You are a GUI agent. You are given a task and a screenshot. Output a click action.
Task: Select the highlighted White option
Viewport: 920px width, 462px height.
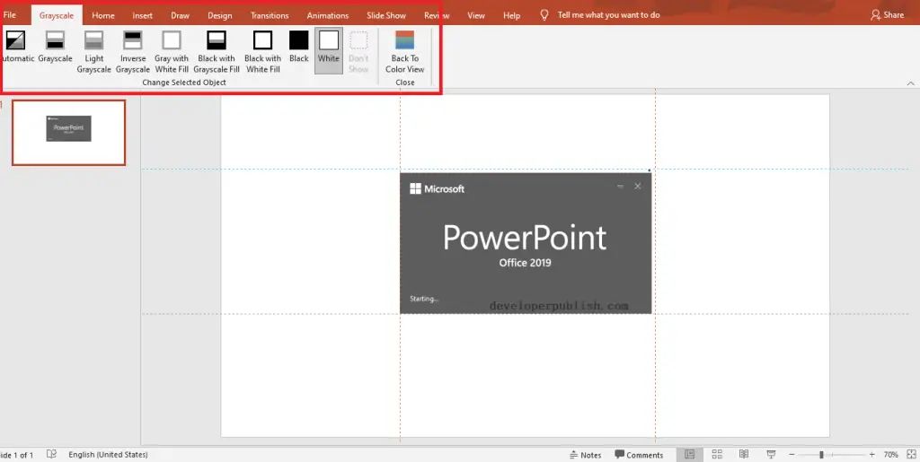[x=329, y=50]
